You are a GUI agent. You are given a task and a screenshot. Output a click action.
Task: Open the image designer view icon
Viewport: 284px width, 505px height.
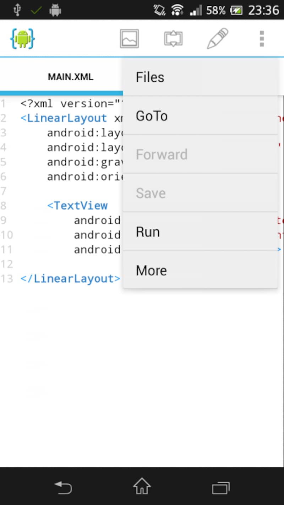click(x=129, y=39)
